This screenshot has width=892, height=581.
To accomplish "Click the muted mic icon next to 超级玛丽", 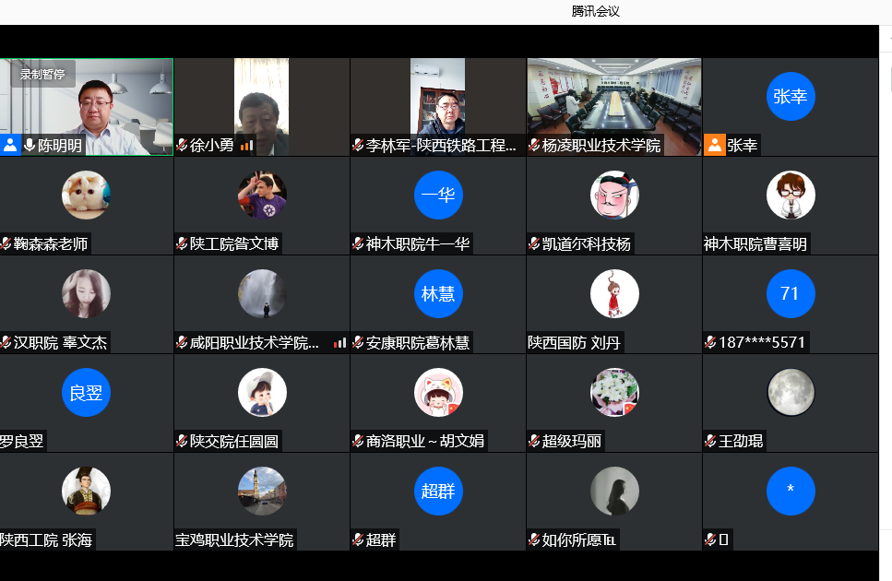I will (x=534, y=441).
